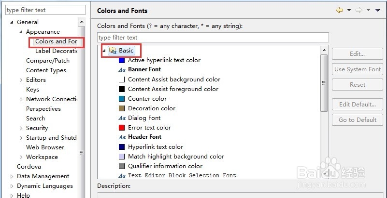Viewport: 387px width, 198px height.
Task: Select the Keys preference page
Action: [32, 90]
